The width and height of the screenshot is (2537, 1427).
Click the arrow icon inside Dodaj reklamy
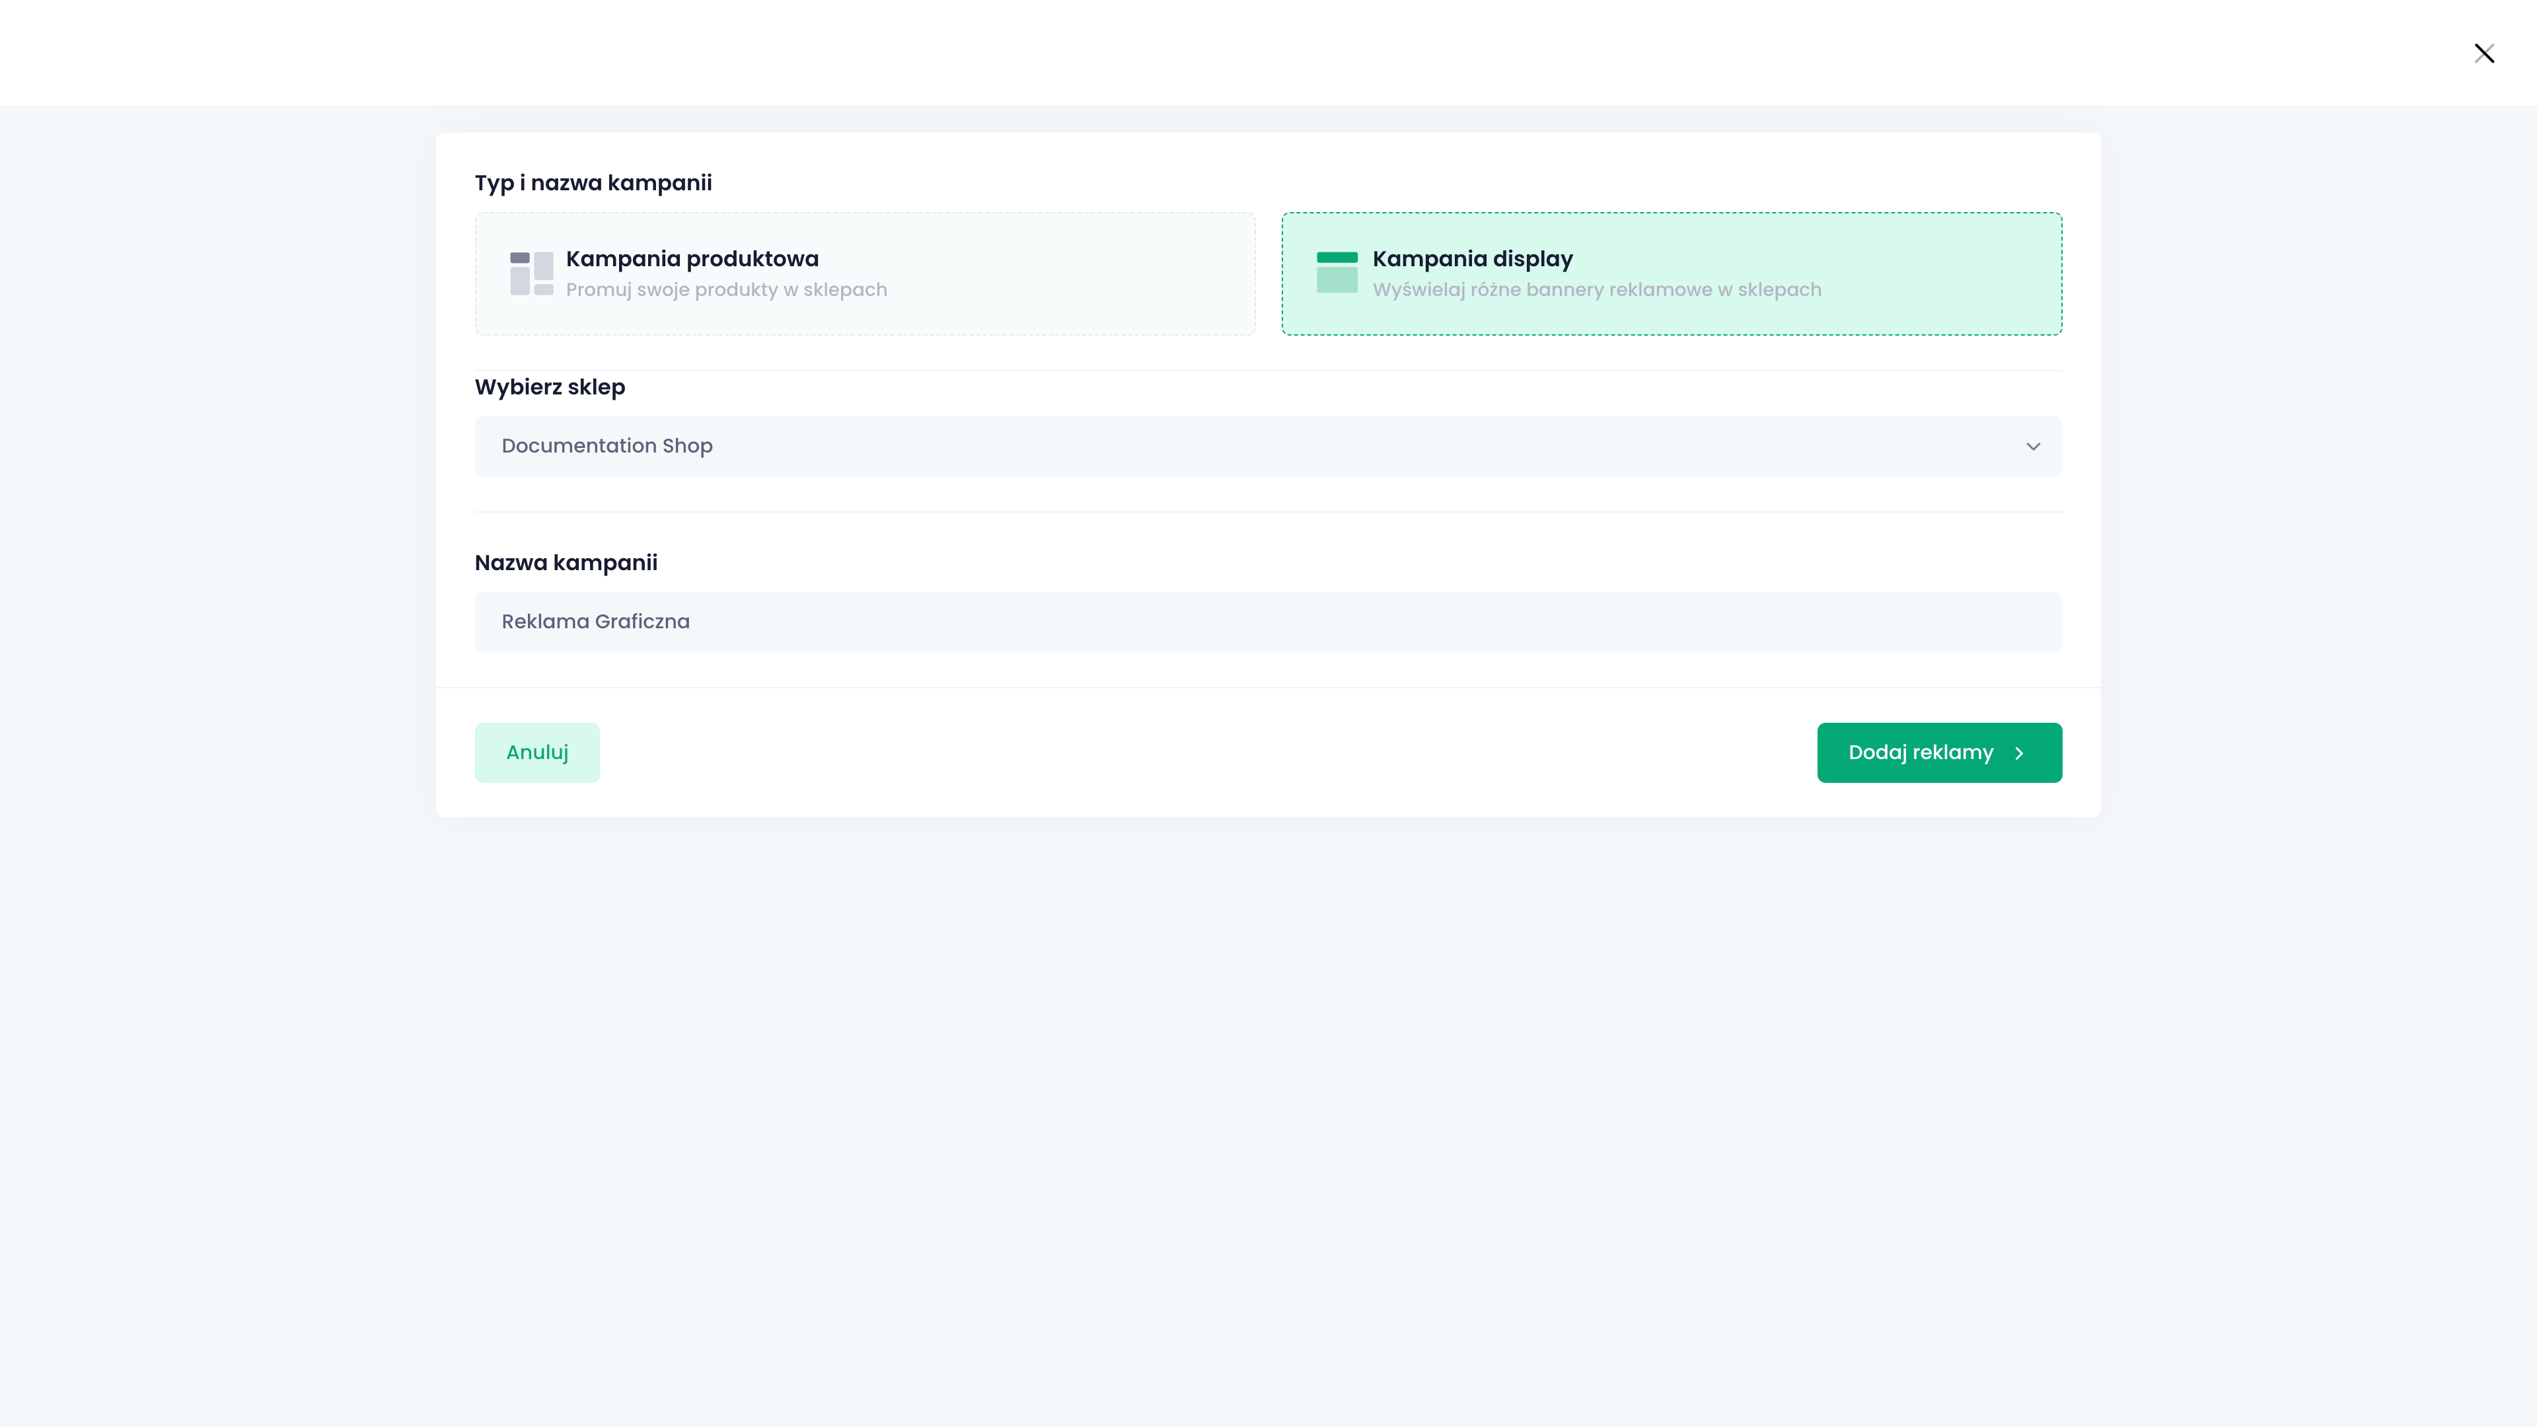2019,753
